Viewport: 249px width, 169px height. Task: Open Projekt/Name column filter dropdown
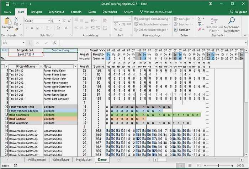41,66
